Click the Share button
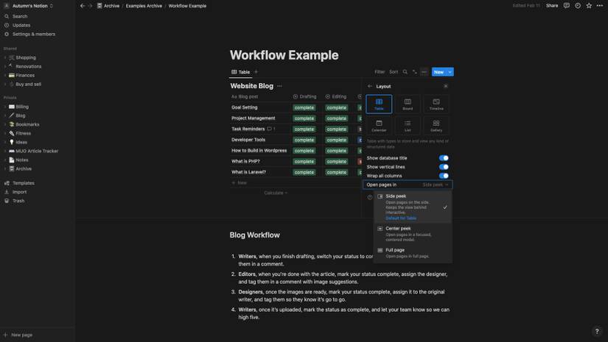Image resolution: width=608 pixels, height=342 pixels. point(552,6)
